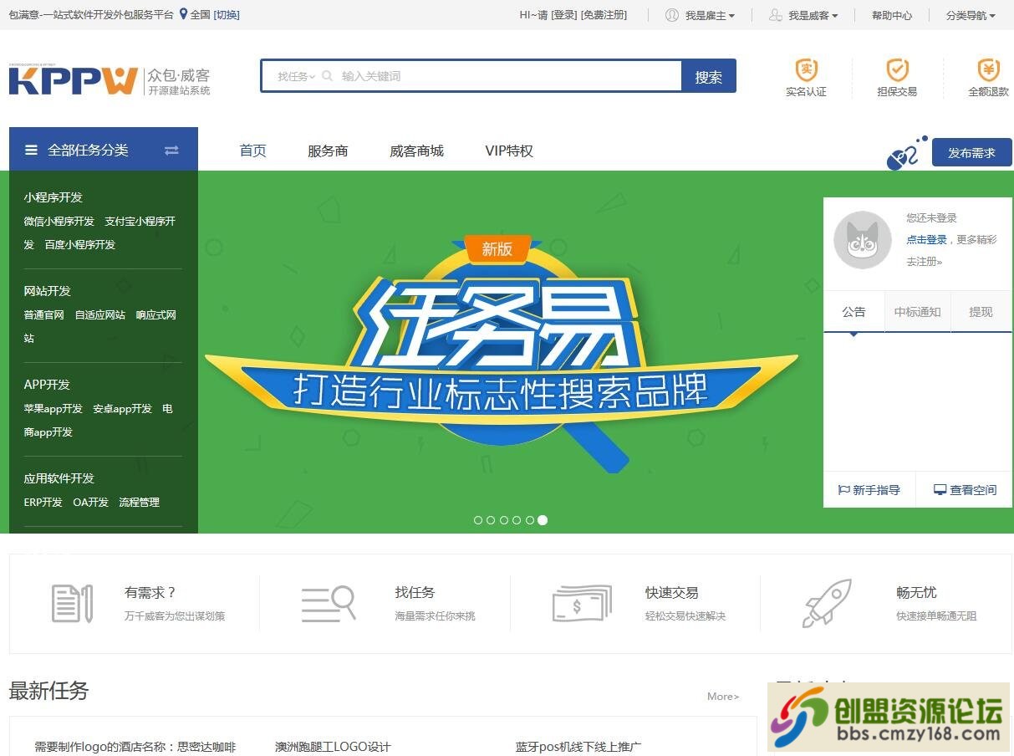
Task: Click the cat avatar in login panel
Action: point(863,240)
